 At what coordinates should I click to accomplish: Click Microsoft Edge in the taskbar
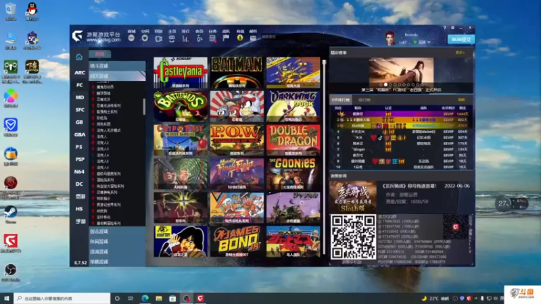coord(145,299)
